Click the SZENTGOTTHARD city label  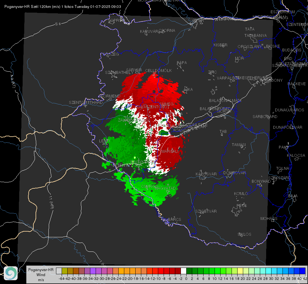click(86, 103)
